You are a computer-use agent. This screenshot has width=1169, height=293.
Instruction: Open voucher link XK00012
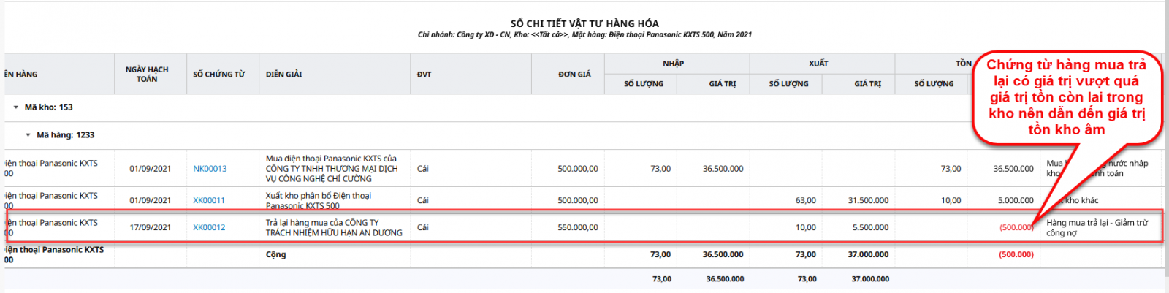click(x=209, y=227)
